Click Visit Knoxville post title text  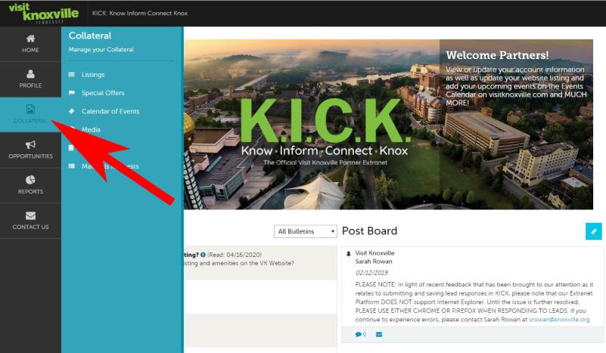(x=375, y=253)
